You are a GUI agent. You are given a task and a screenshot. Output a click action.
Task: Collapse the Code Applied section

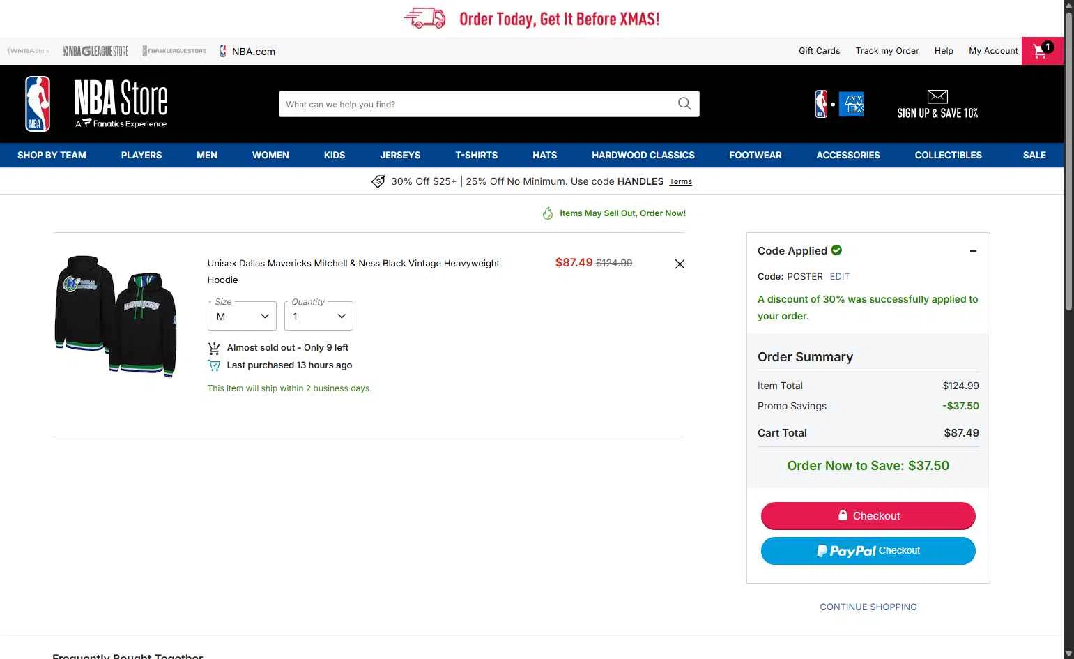pos(973,251)
